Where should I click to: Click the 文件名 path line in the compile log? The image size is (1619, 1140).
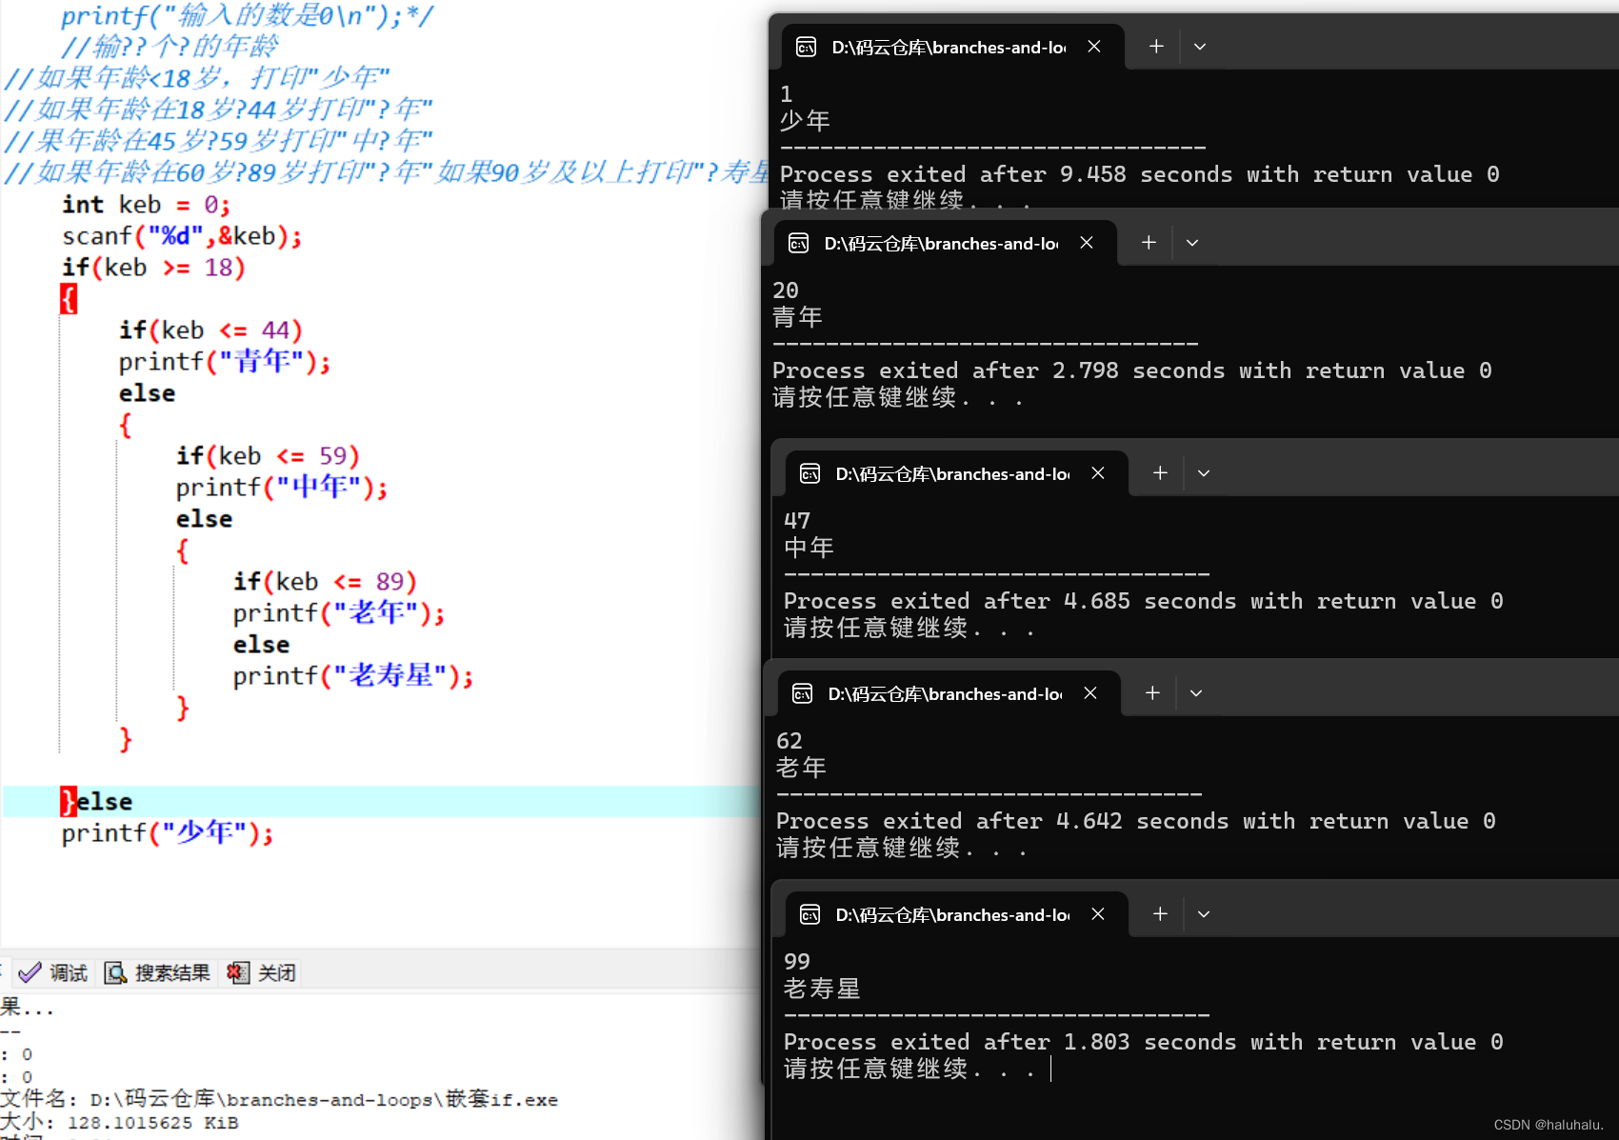279,1100
